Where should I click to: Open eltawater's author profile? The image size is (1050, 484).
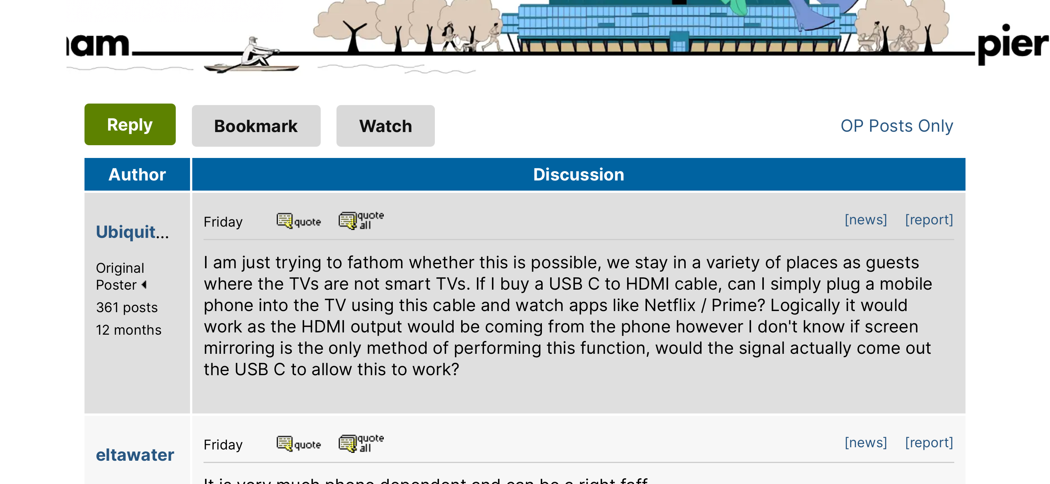[135, 455]
